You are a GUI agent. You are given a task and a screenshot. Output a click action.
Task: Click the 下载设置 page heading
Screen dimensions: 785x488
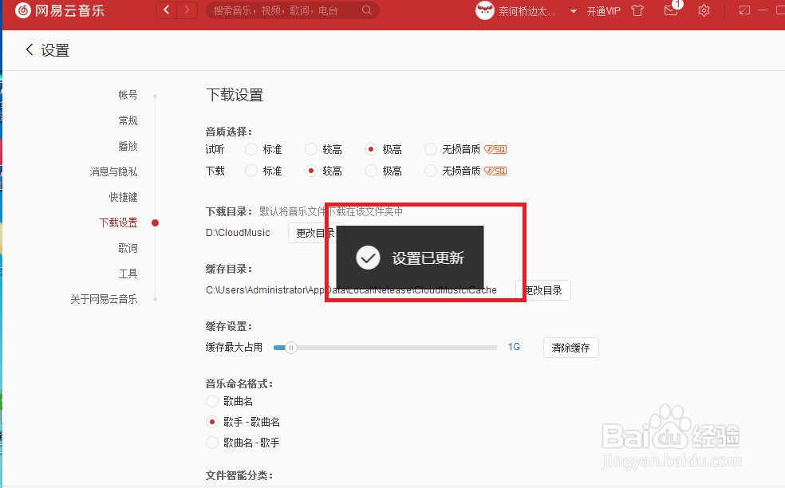click(235, 95)
